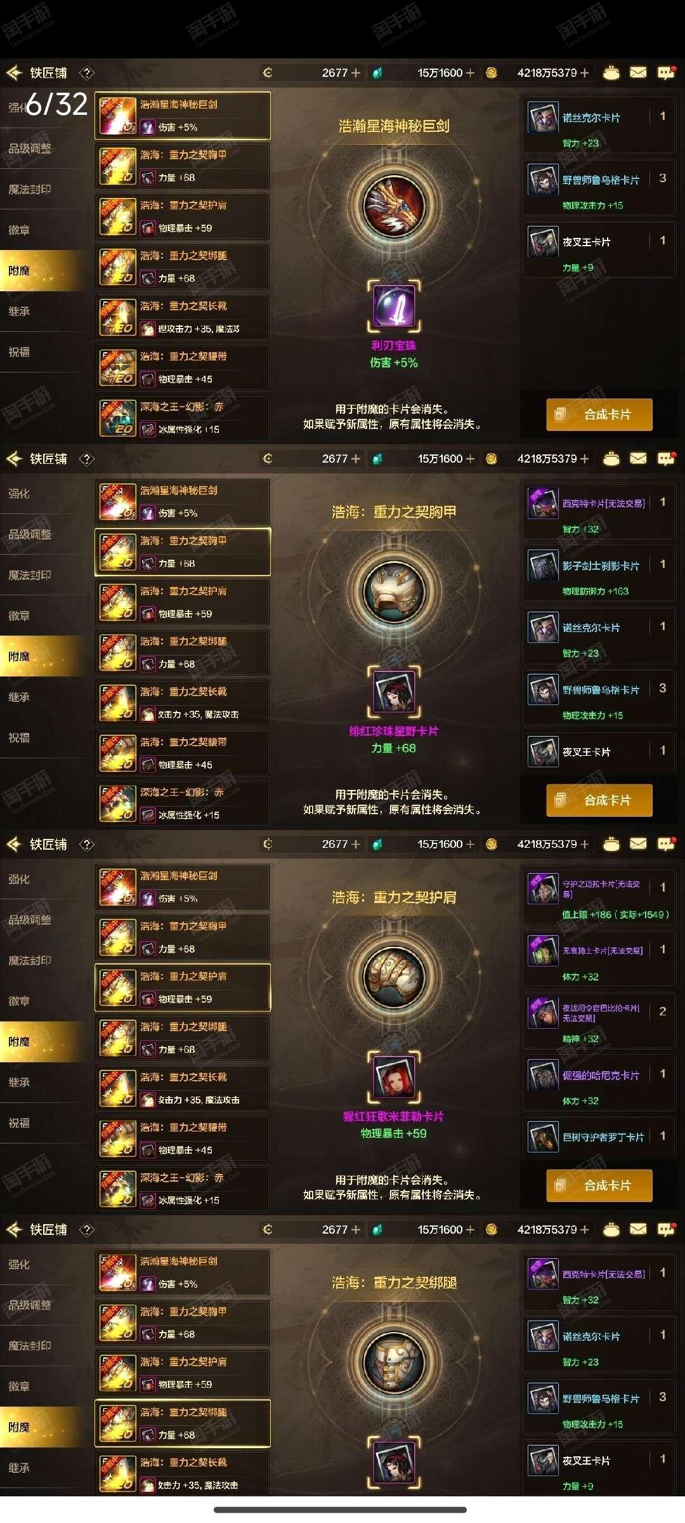Select the card icon above 绯红珍珠星野卡片 label
This screenshot has height=1523, width=685.
point(394,692)
